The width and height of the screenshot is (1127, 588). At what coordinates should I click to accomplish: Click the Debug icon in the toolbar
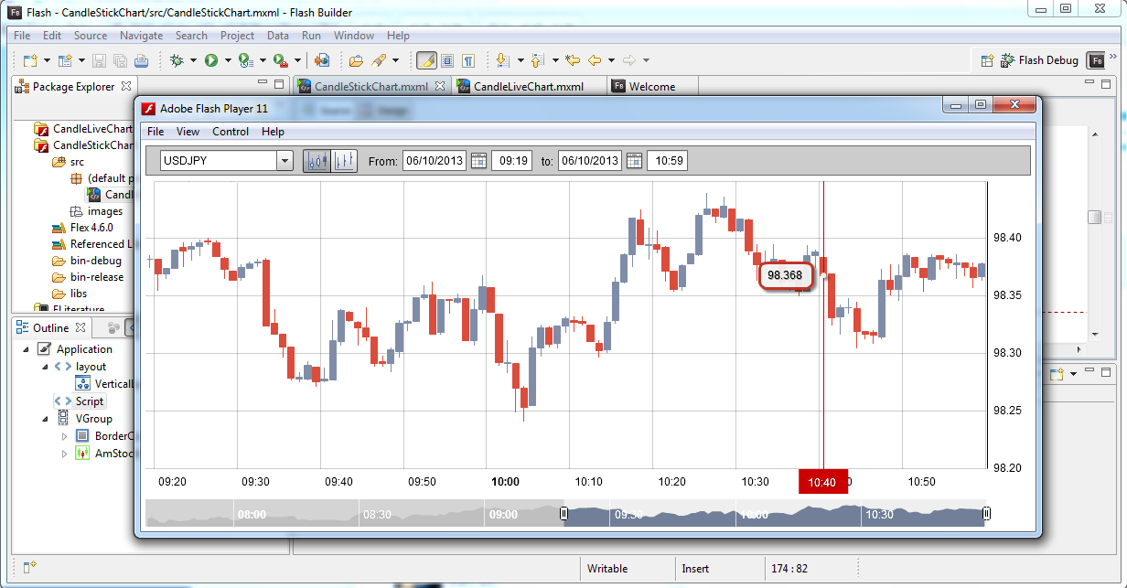pos(177,59)
